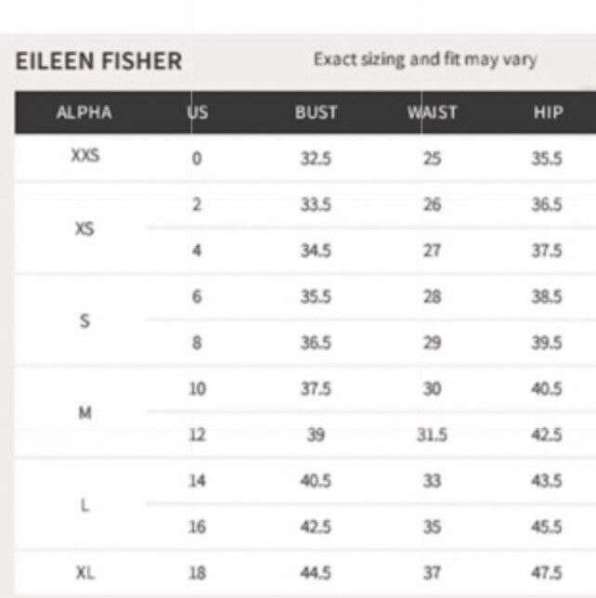Click the M alpha size label
596x598 pixels.
click(85, 412)
